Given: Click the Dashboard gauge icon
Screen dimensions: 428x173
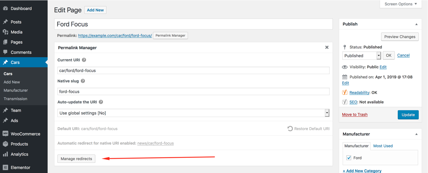Looking at the screenshot, I should [5, 9].
